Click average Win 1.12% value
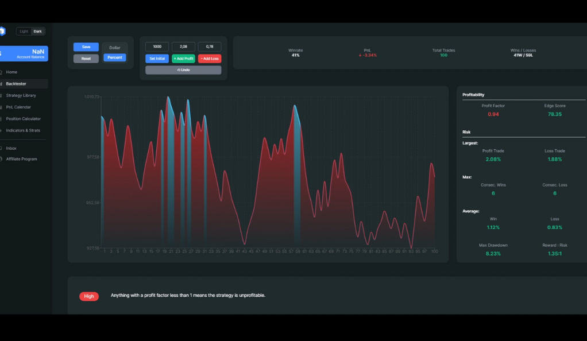The image size is (587, 341). (493, 227)
